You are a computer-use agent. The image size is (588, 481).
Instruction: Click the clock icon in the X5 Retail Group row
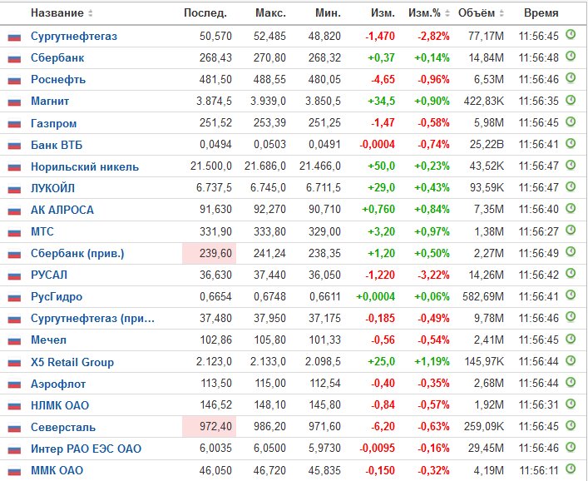[x=571, y=360]
